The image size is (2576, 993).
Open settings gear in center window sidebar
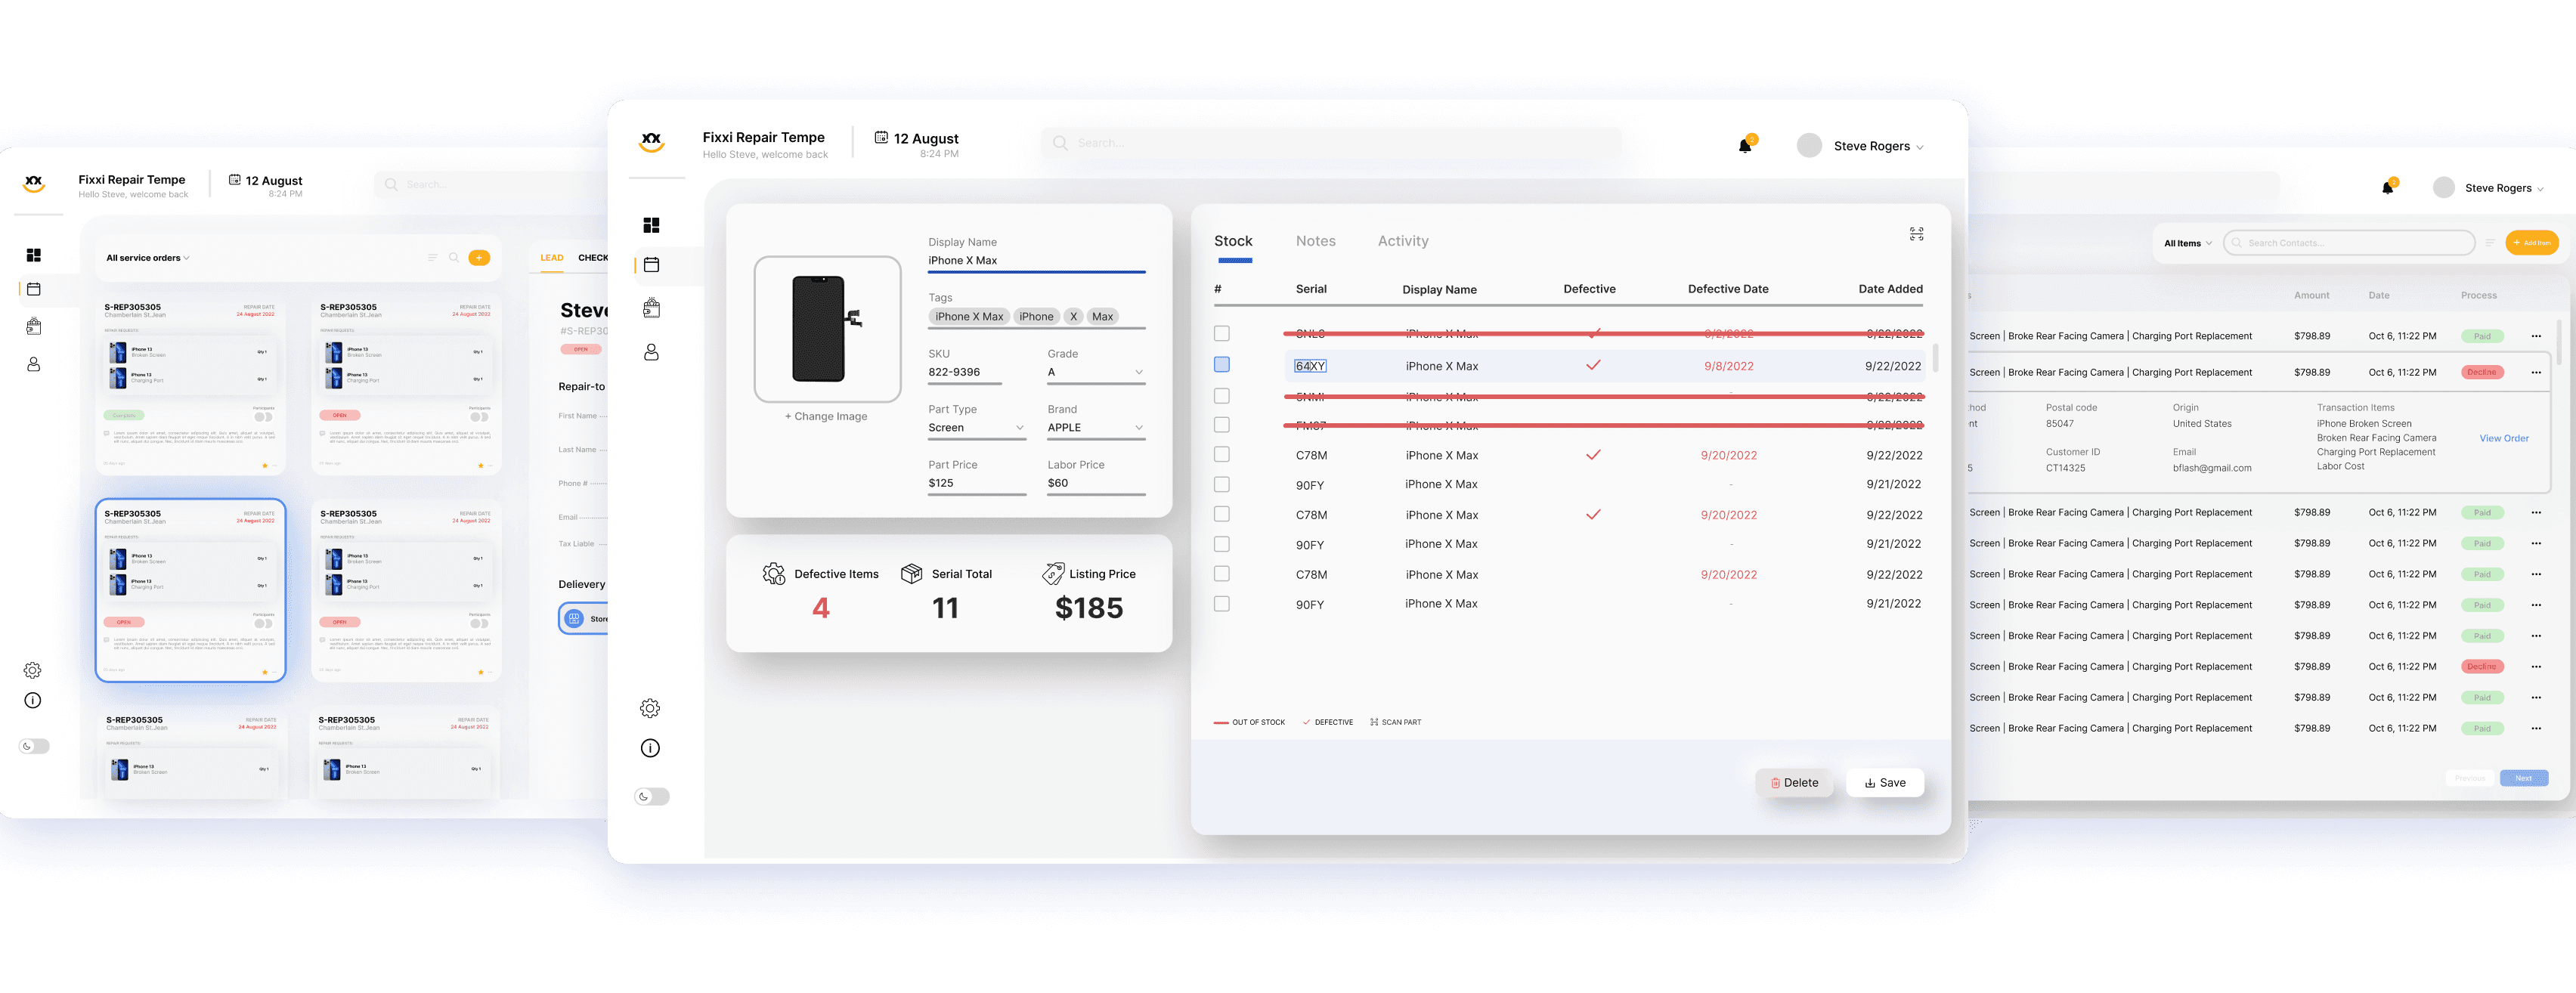click(x=650, y=708)
